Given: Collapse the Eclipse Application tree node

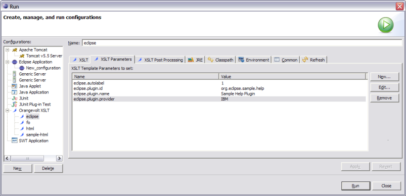Looking at the screenshot, I should 7,62.
